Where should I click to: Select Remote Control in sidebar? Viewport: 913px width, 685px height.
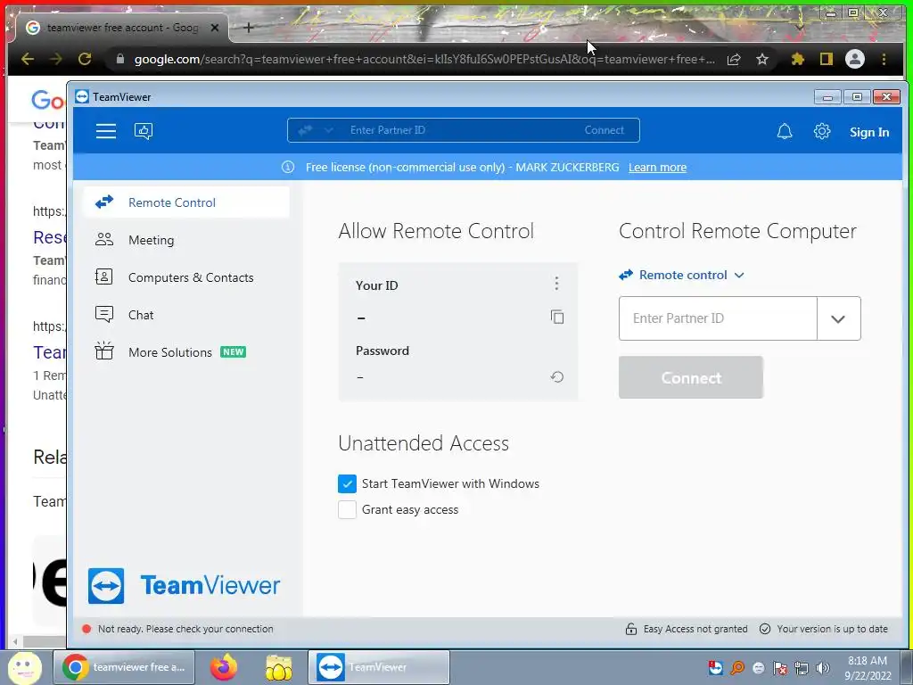pos(186,202)
